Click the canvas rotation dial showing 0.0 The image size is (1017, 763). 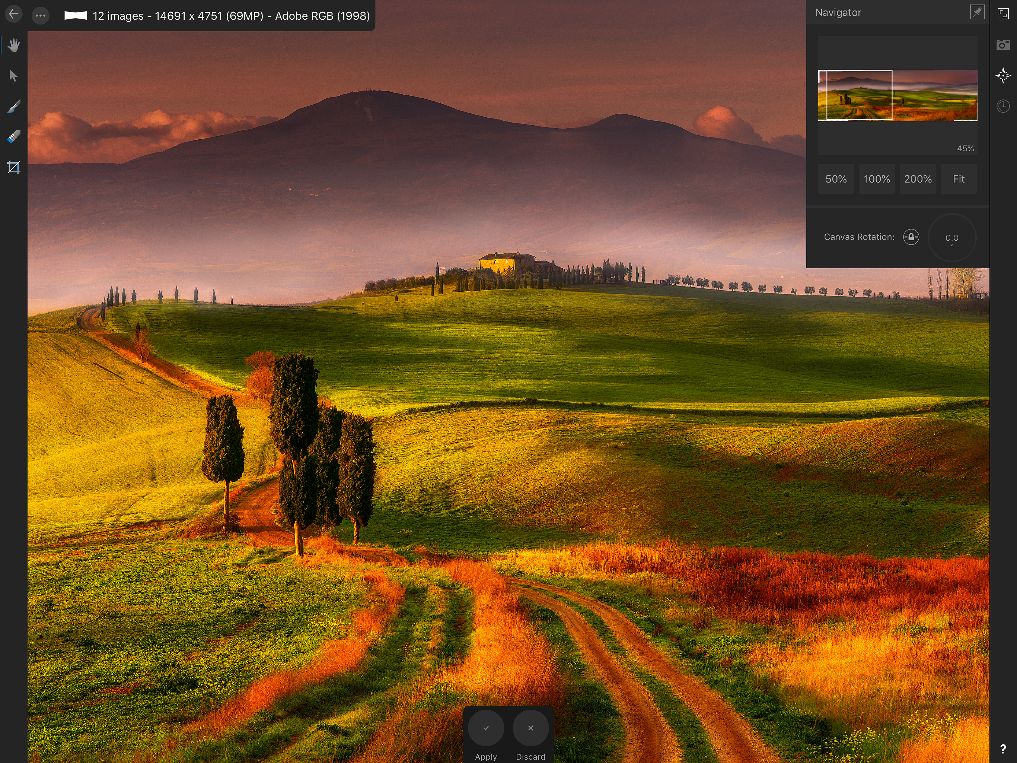pos(952,237)
